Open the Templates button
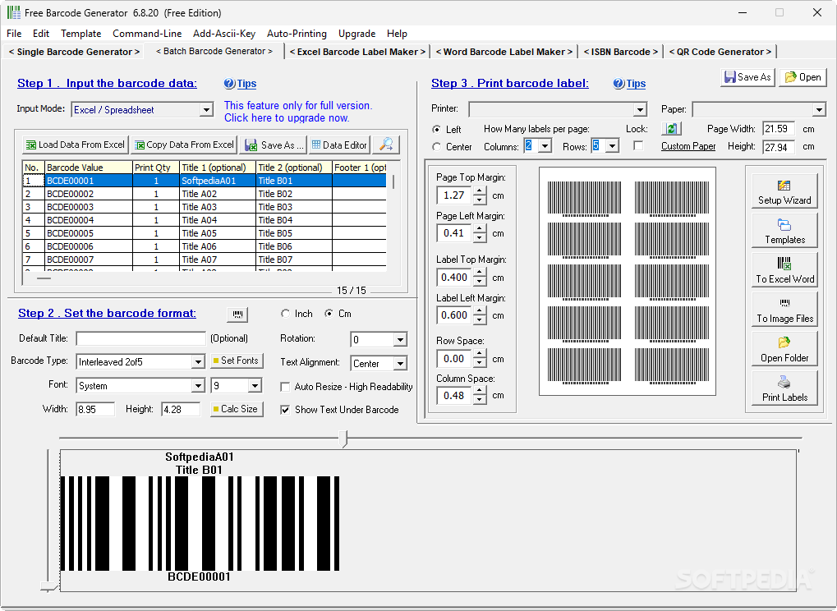Viewport: 837px width, 611px height. point(784,231)
